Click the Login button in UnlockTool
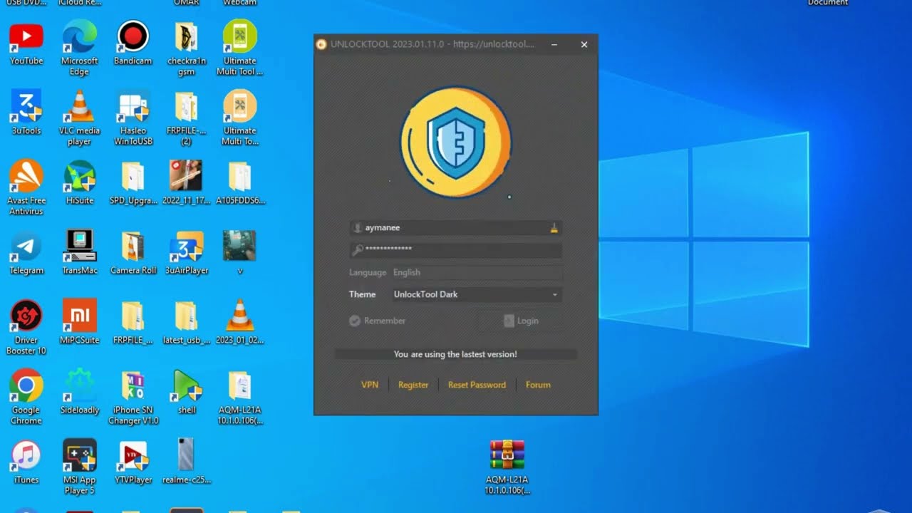Image resolution: width=912 pixels, height=513 pixels. click(x=522, y=321)
